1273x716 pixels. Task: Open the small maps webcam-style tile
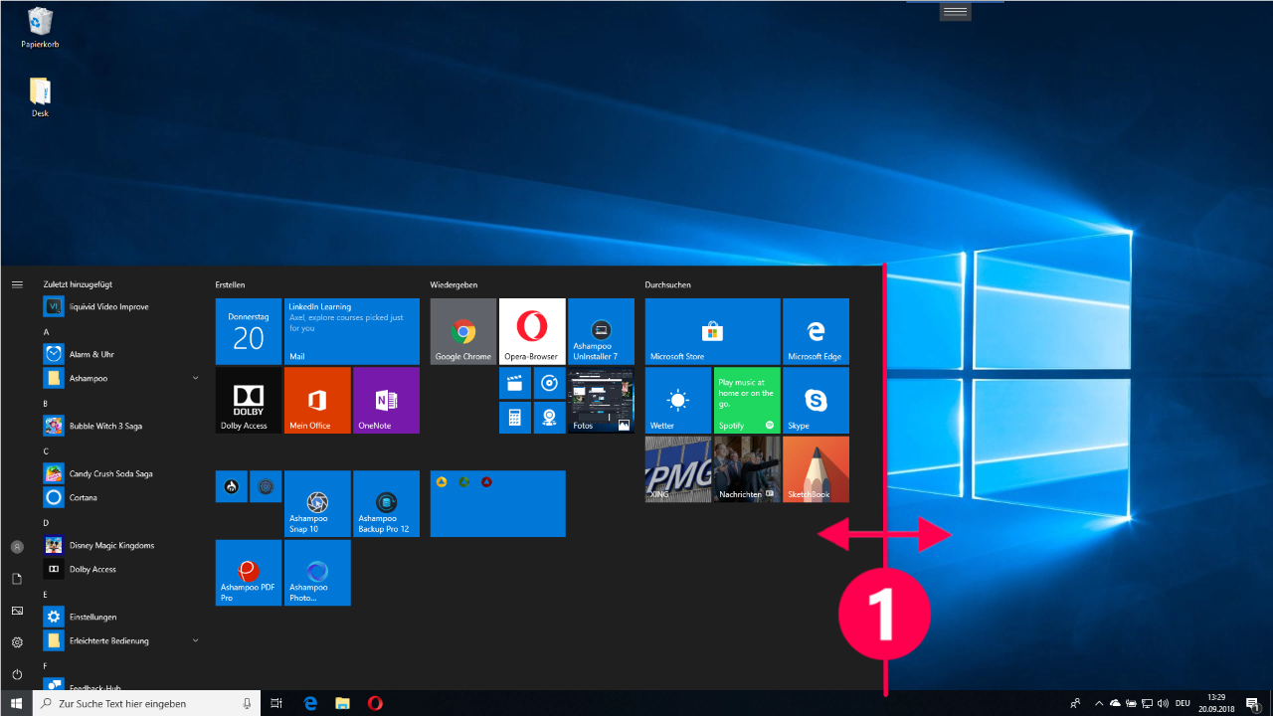pos(549,417)
